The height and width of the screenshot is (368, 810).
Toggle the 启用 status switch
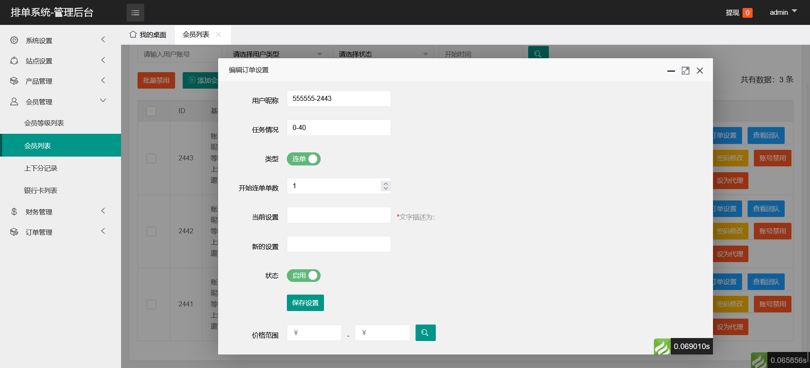click(303, 276)
